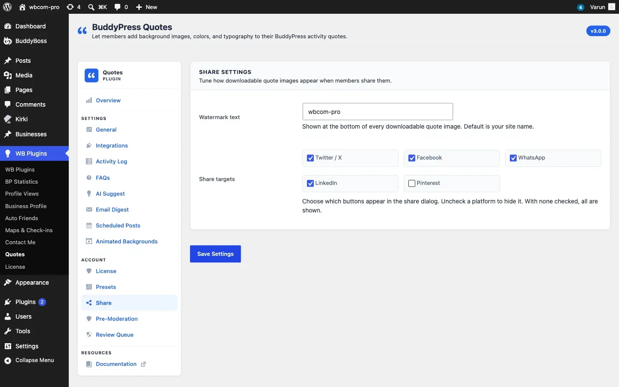Click the WordPress logo in admin bar
Viewport: 619px width, 387px height.
click(7, 7)
